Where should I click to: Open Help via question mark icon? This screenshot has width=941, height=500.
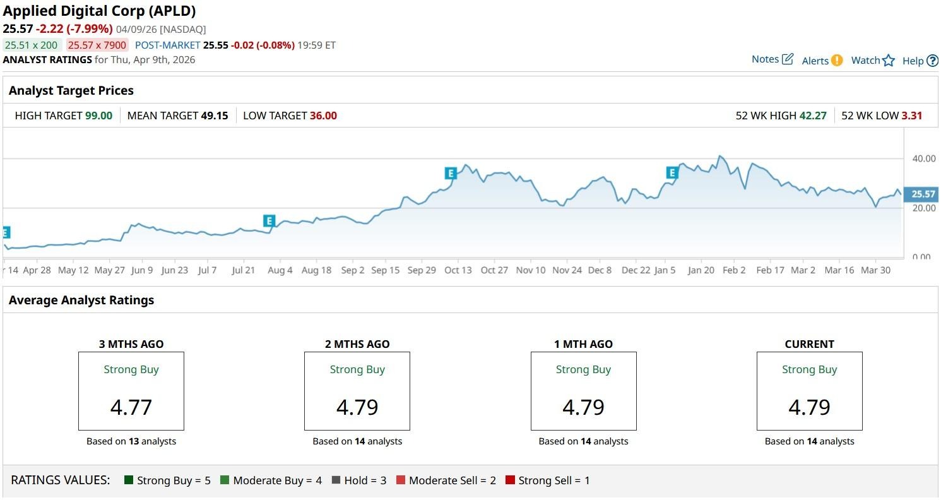tap(932, 61)
